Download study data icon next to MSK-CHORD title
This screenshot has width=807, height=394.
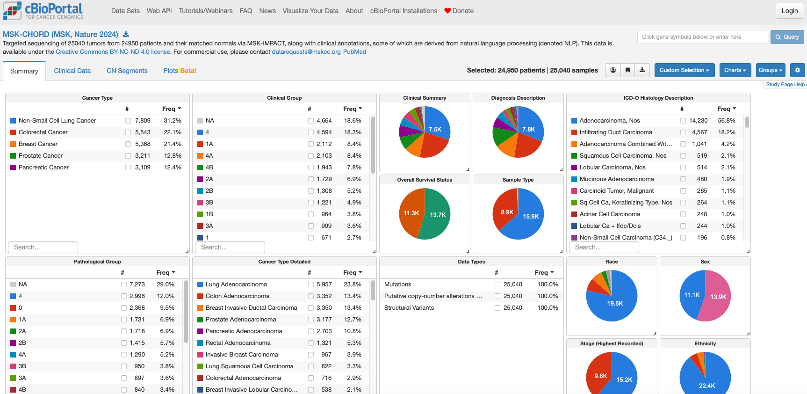(126, 35)
